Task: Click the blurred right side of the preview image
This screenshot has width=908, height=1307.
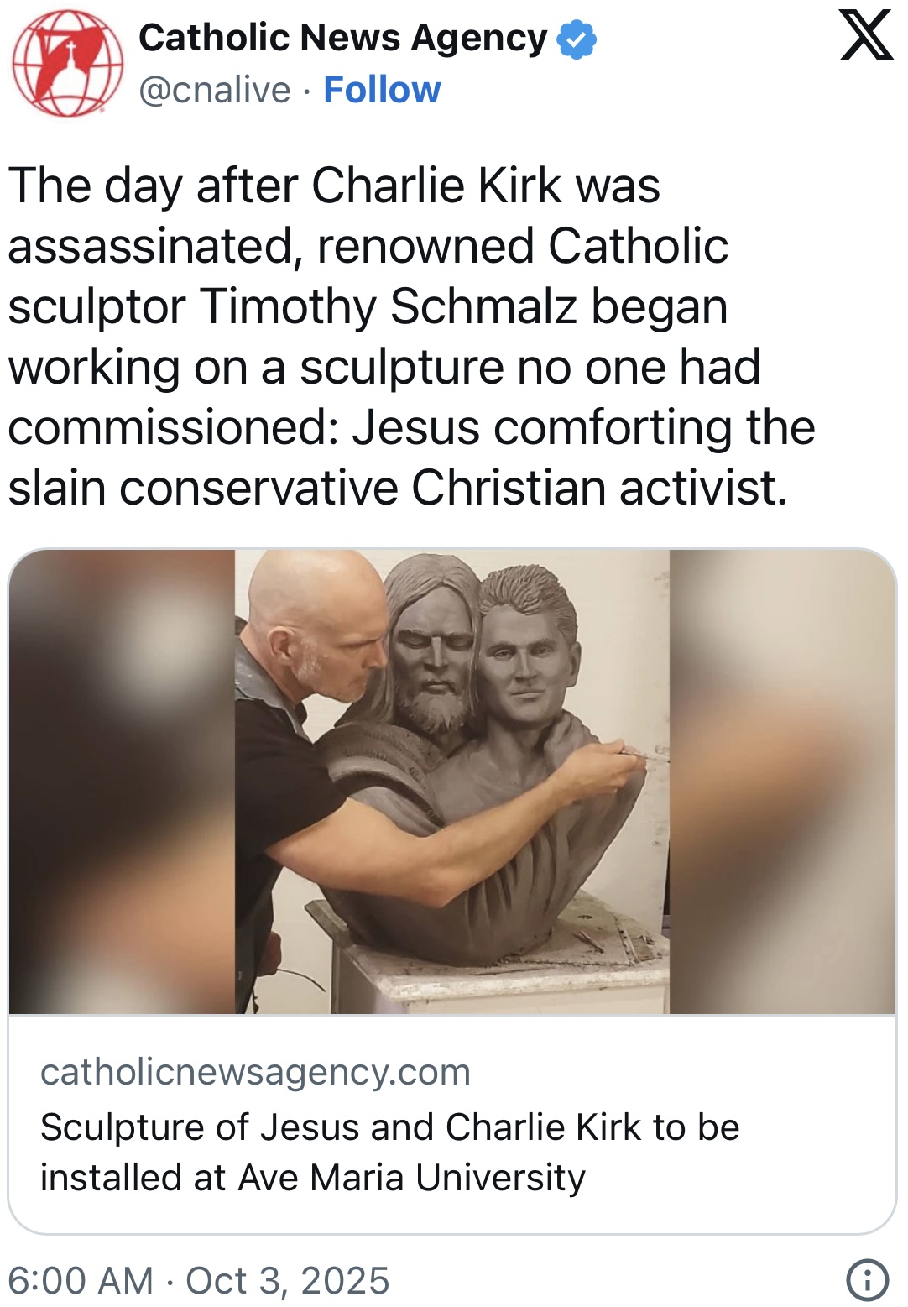Action: click(x=783, y=782)
